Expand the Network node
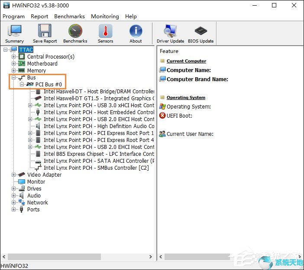The width and height of the screenshot is (304, 270). pos(13,202)
